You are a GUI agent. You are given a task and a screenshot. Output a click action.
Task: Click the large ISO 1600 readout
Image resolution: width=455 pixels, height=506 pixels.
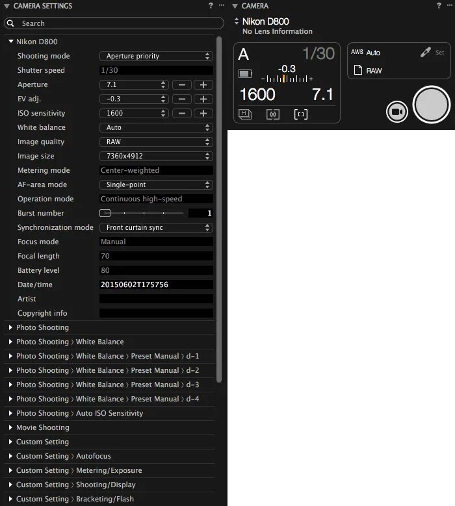click(257, 95)
